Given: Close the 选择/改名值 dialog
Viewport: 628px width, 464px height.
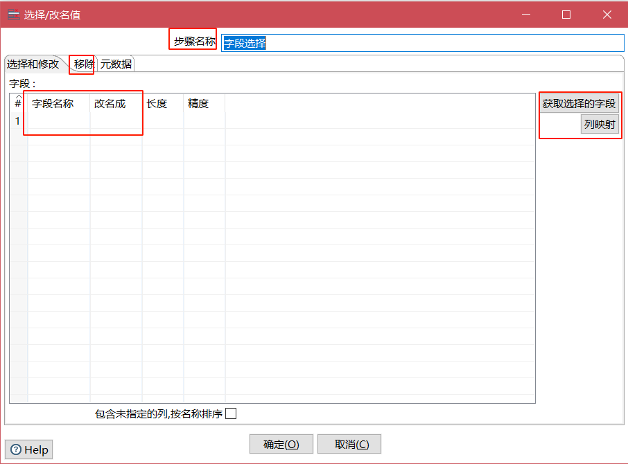Looking at the screenshot, I should 607,15.
